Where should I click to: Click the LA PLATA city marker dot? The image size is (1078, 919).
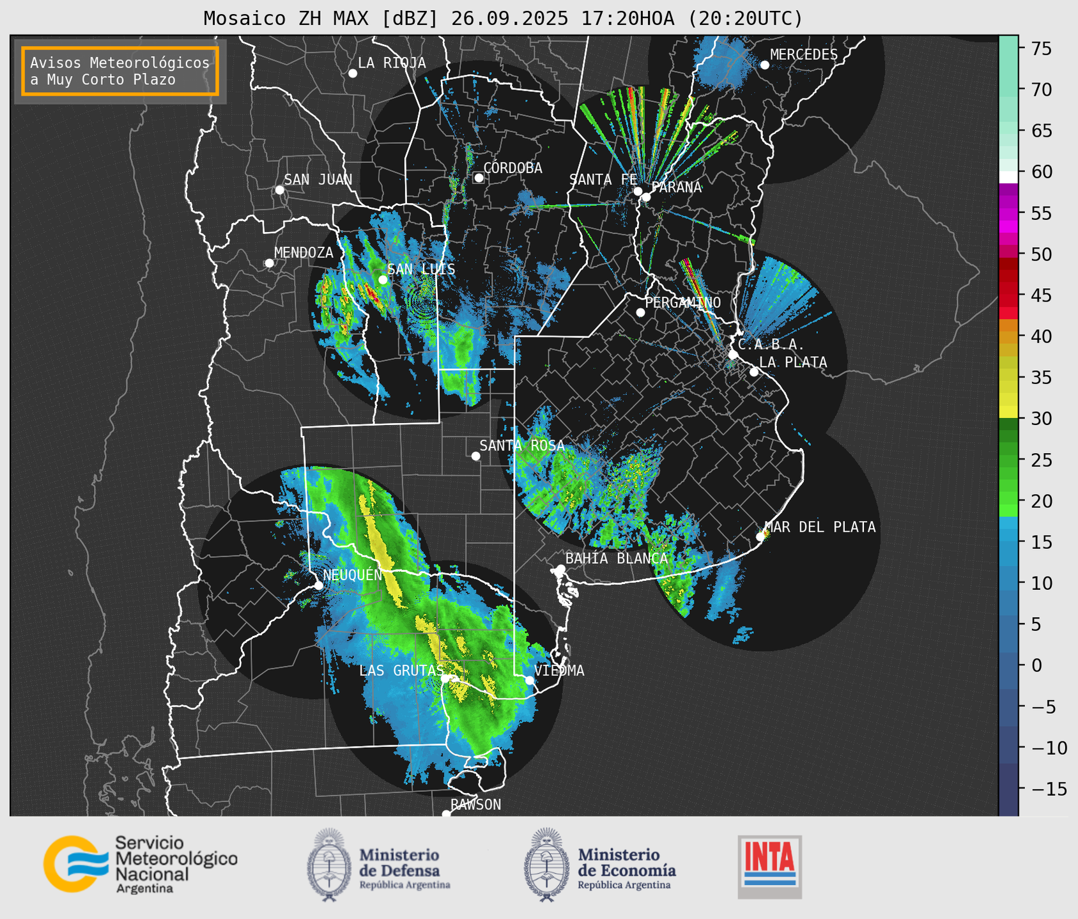(754, 372)
